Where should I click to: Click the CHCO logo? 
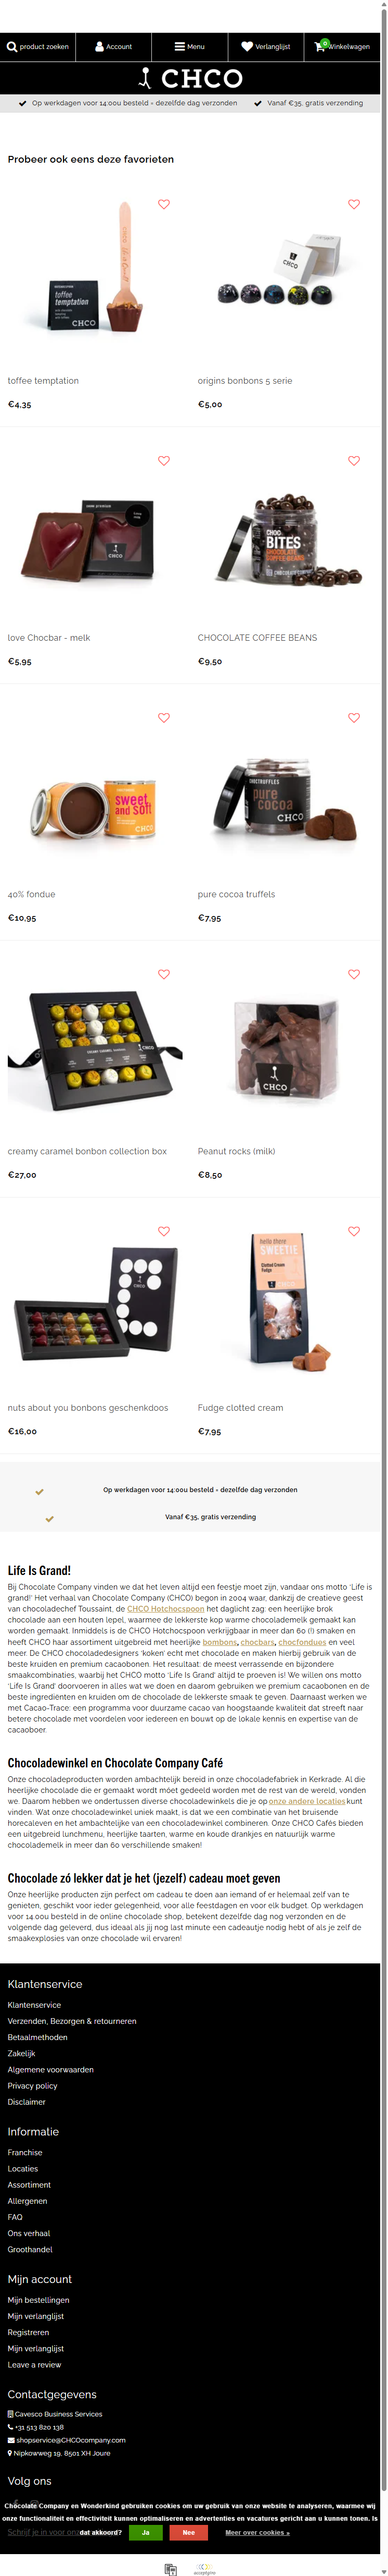coord(190,78)
